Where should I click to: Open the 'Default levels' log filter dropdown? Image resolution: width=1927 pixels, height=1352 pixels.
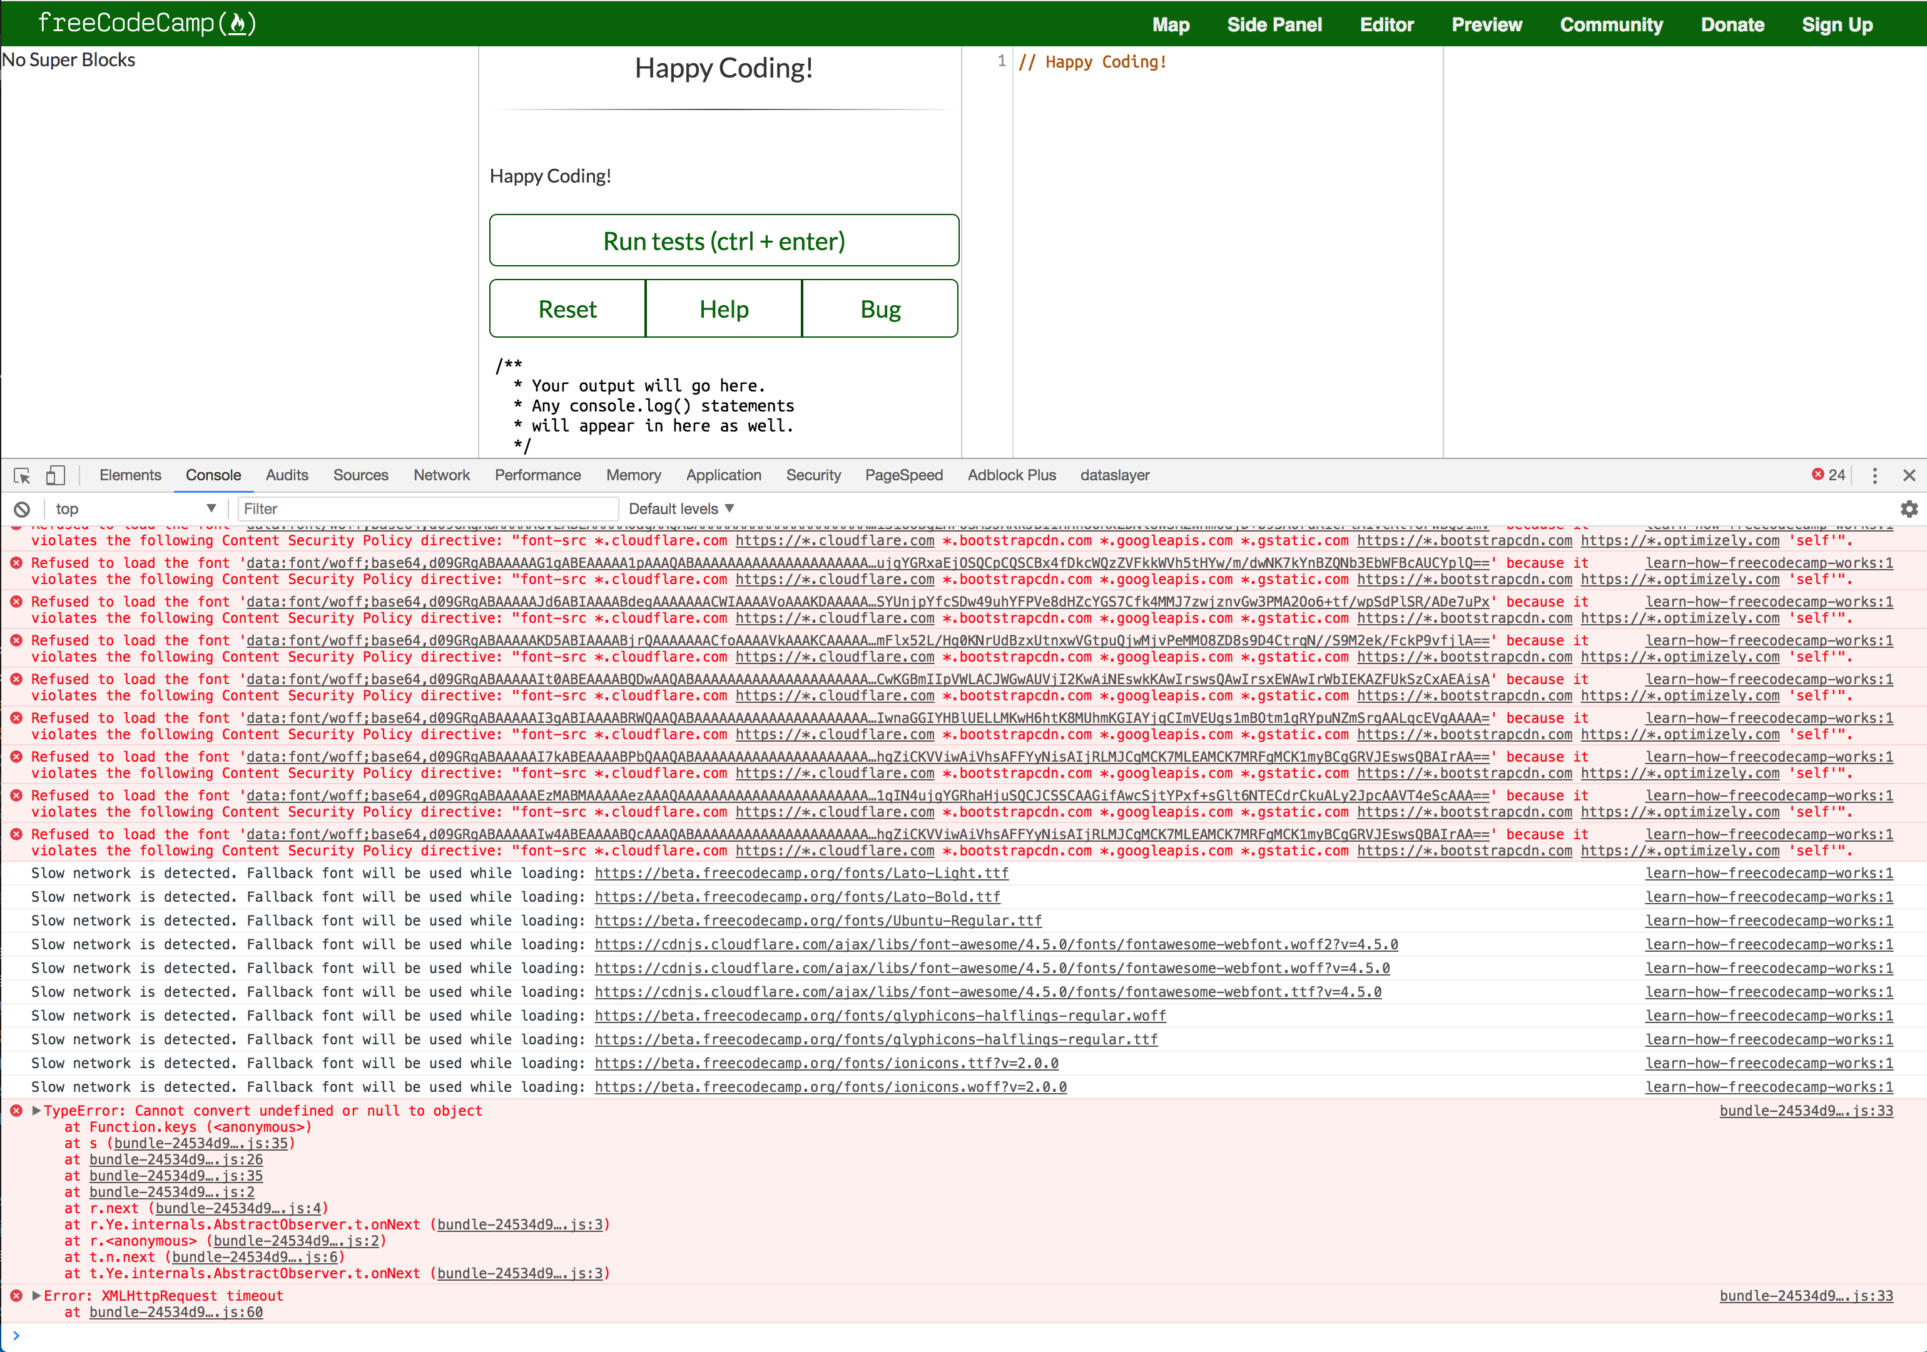tap(681, 508)
